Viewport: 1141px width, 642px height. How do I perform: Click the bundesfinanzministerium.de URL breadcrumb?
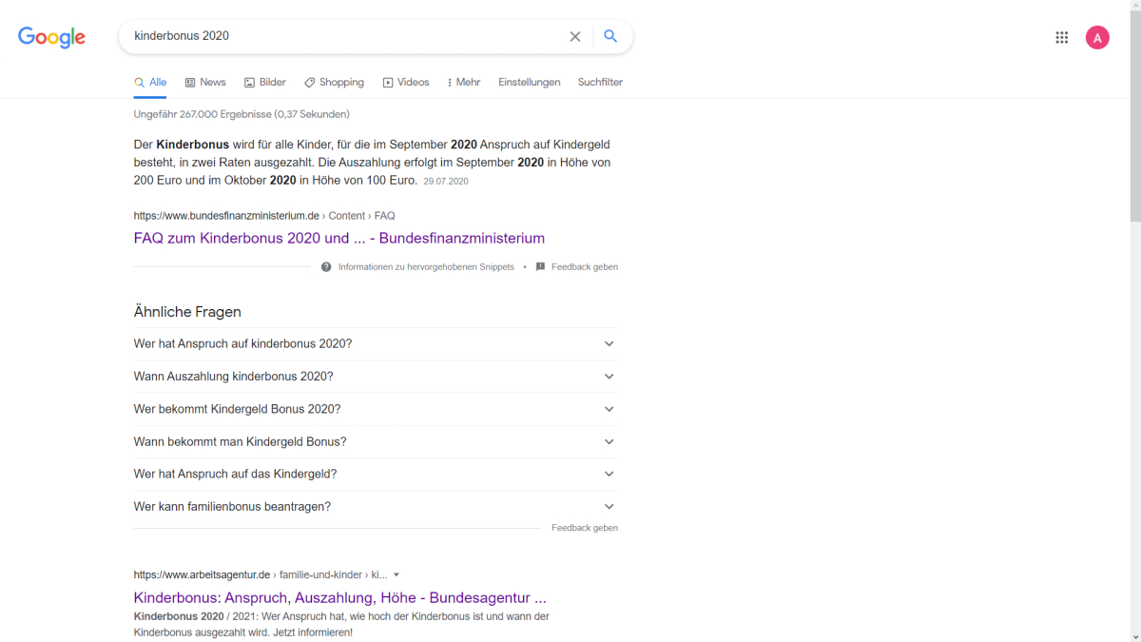[x=264, y=216]
